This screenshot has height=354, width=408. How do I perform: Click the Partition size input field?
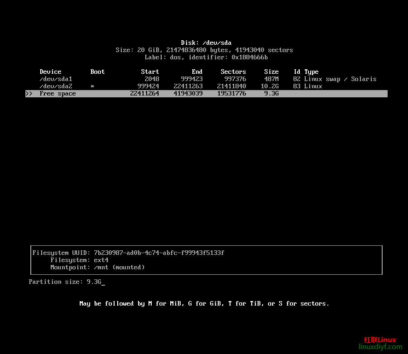(x=96, y=282)
